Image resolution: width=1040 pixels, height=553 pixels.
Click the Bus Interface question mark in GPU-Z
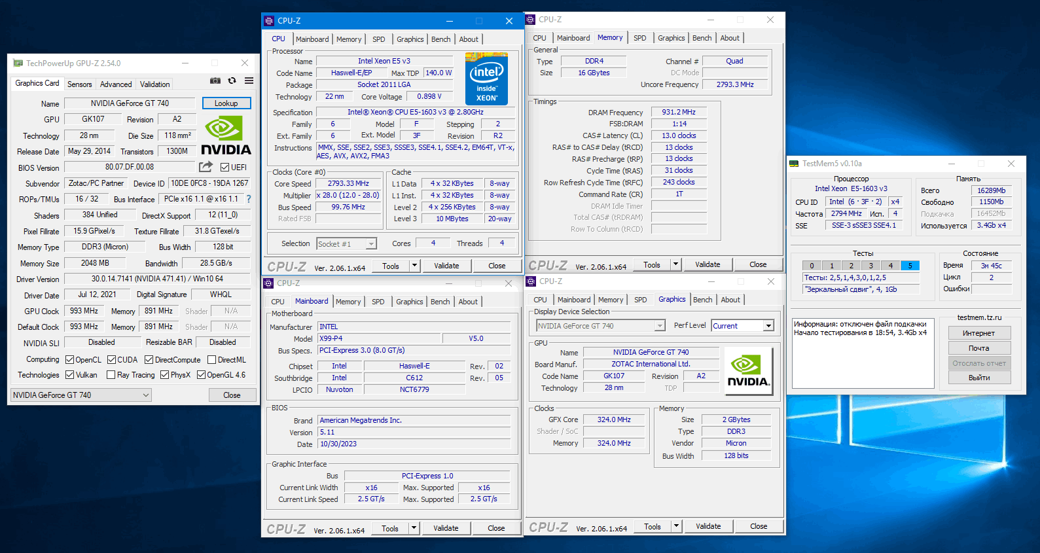(x=249, y=199)
